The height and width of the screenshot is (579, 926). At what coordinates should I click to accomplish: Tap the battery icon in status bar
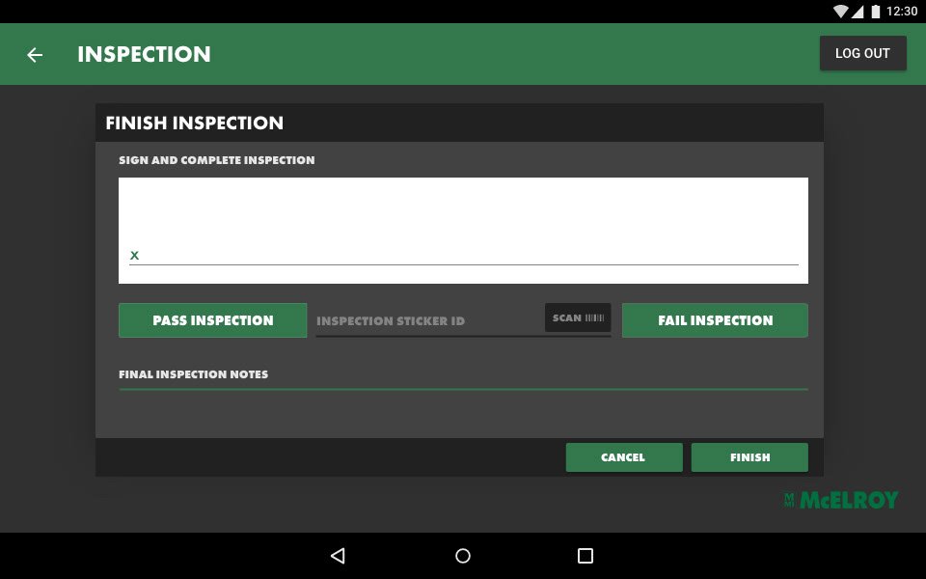(876, 12)
